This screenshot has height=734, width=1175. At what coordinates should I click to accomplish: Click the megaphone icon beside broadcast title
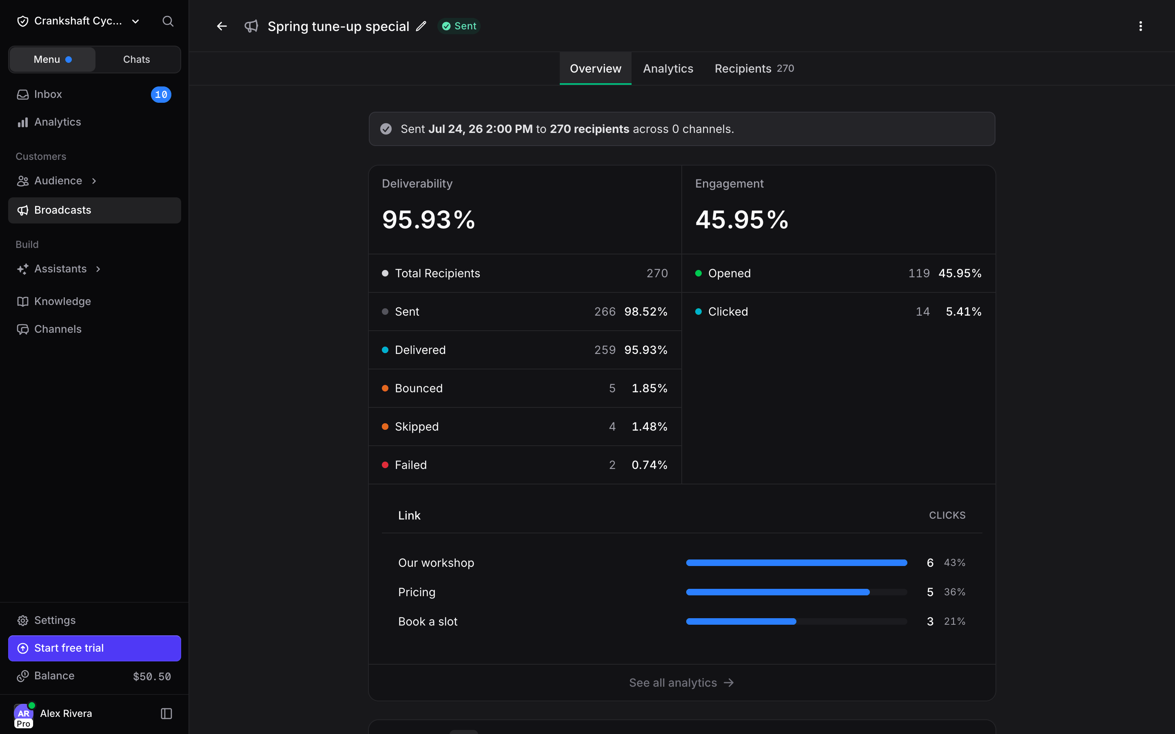coord(251,26)
